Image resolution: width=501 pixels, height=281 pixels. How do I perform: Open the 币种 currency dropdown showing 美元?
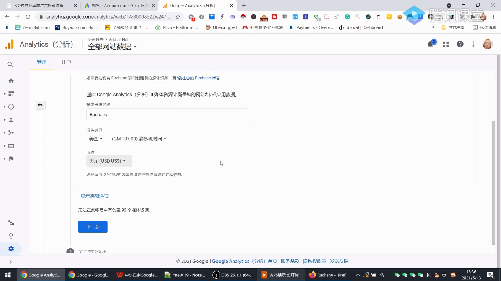(109, 161)
